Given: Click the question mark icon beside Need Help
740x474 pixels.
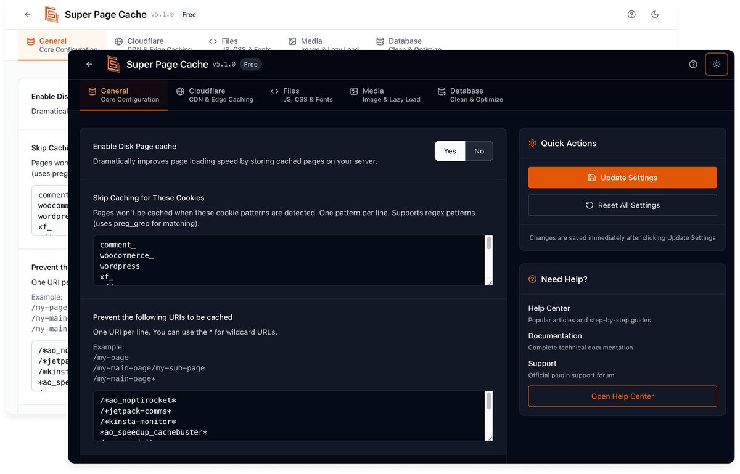Looking at the screenshot, I should 532,279.
